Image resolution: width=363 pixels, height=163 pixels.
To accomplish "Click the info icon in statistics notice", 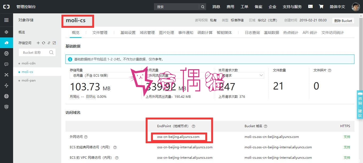I will [x=70, y=59].
